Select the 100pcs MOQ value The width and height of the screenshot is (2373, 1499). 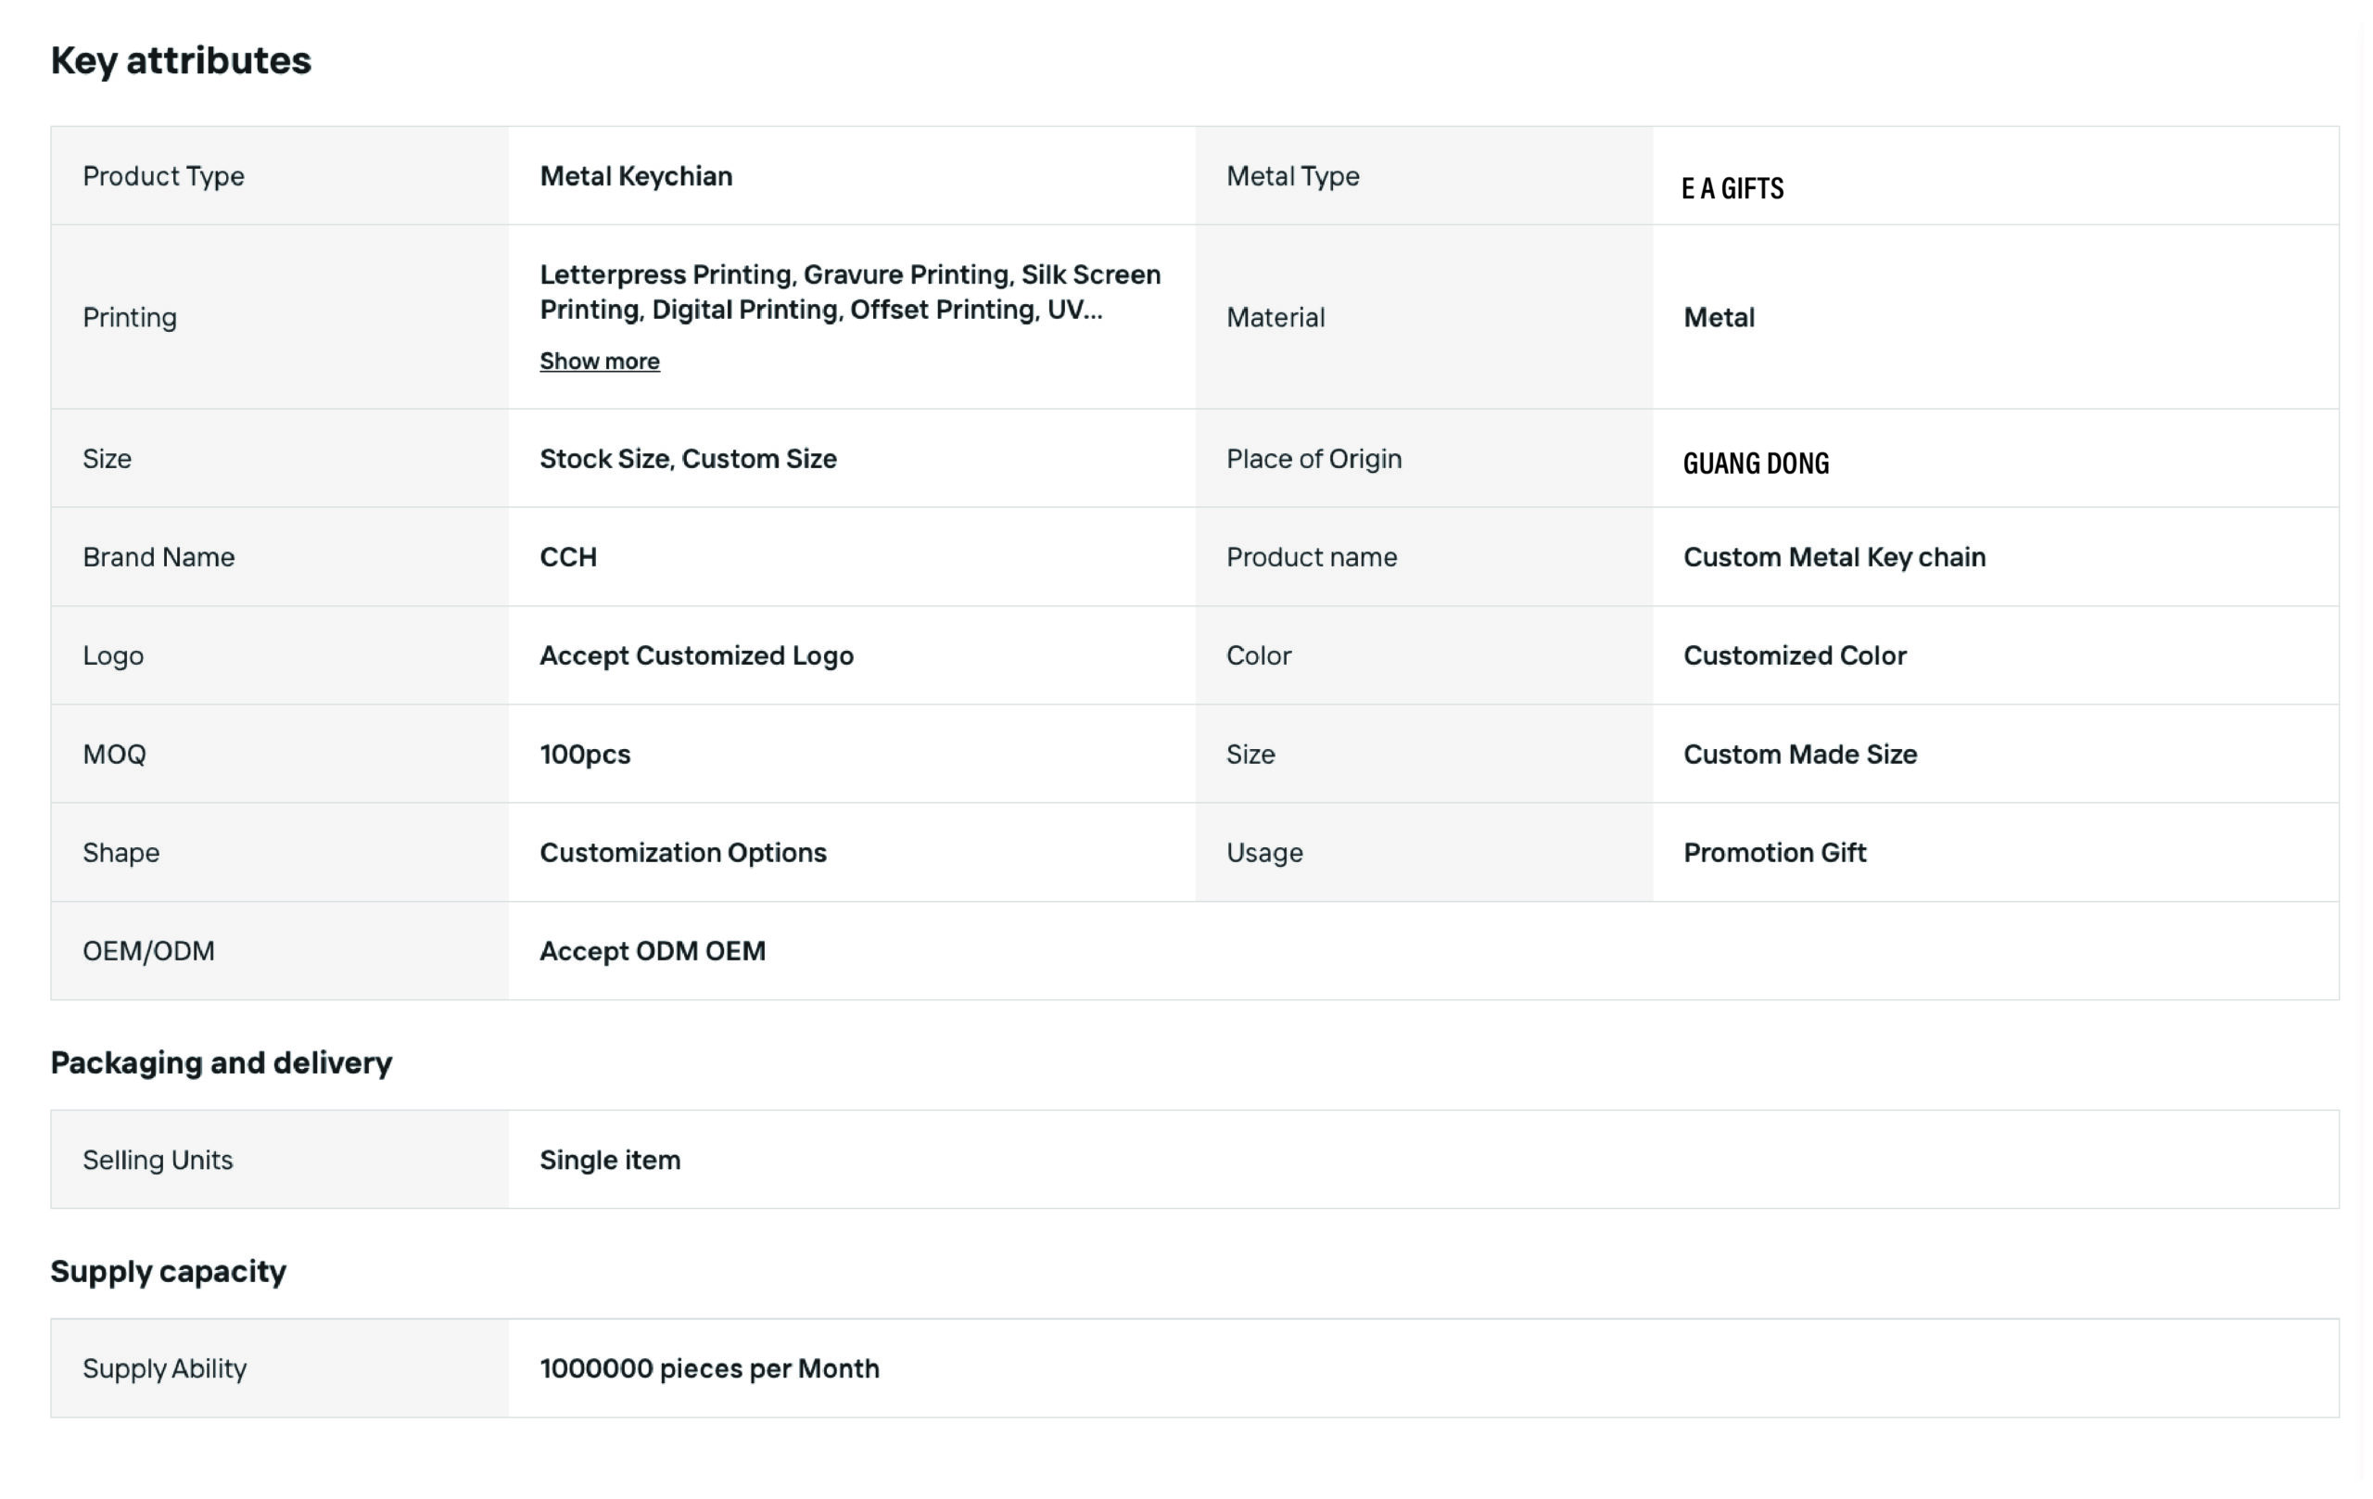click(x=584, y=754)
